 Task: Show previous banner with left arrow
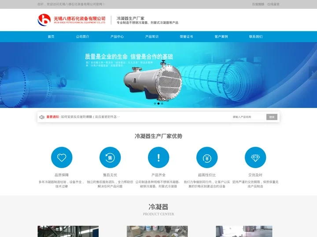point(4,73)
